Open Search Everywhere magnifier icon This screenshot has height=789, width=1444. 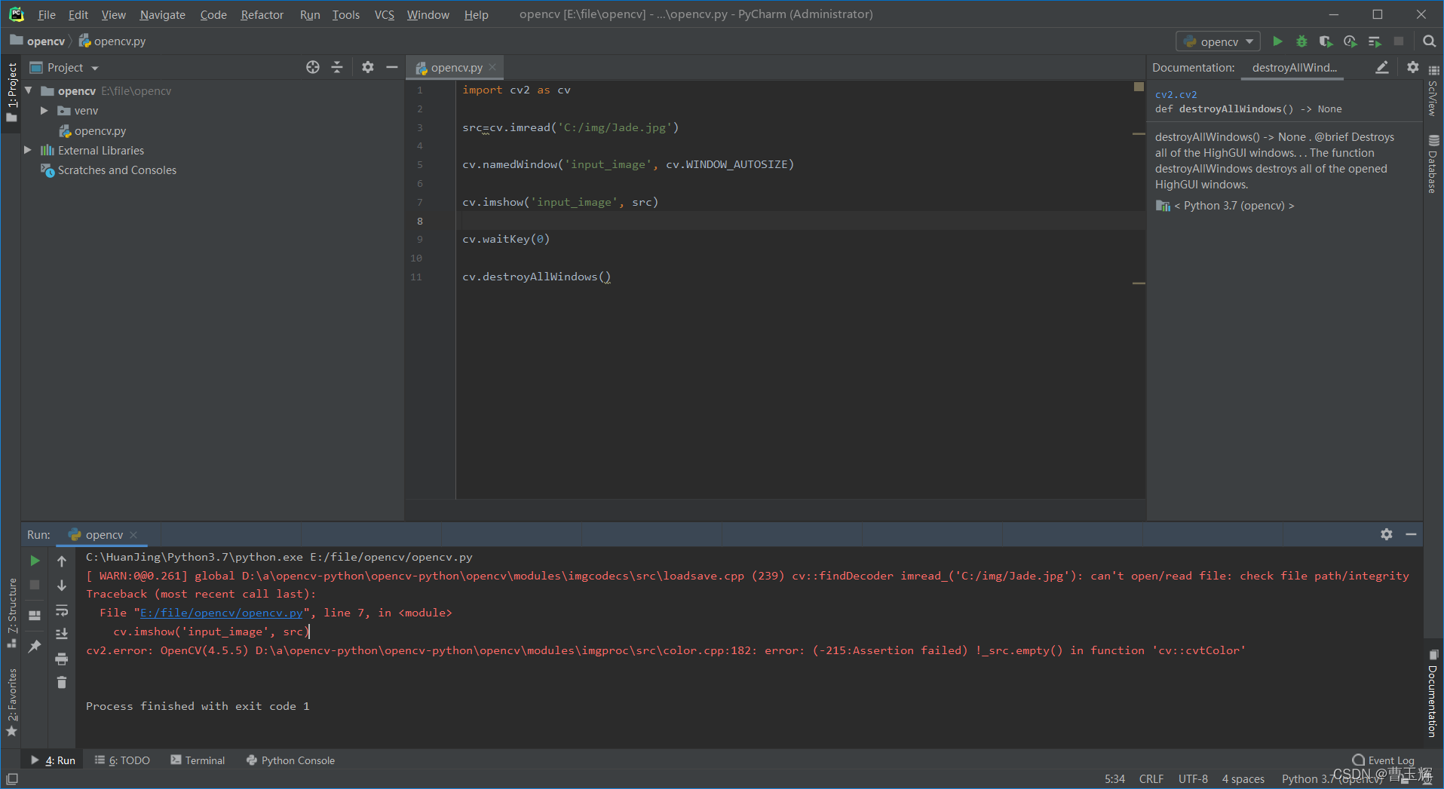1429,41
